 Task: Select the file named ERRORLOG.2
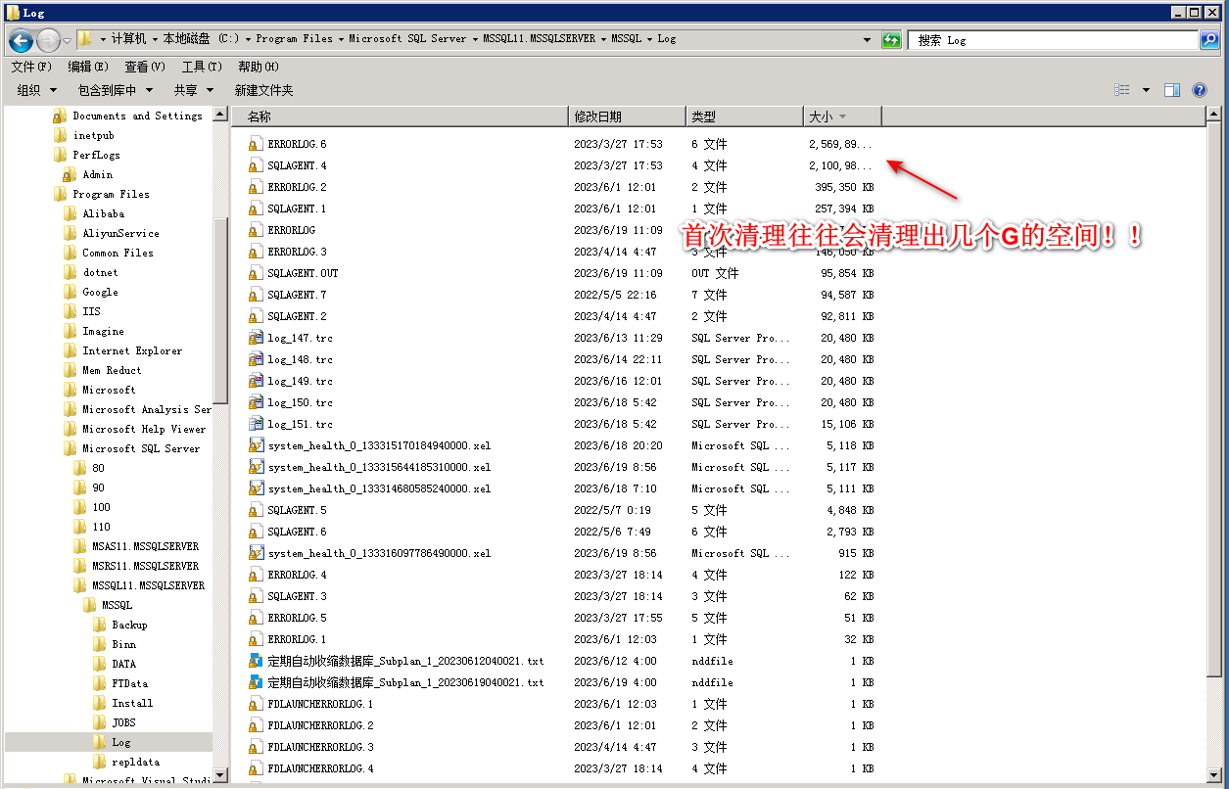tap(298, 187)
